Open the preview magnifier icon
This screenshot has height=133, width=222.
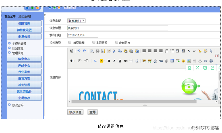point(92,51)
